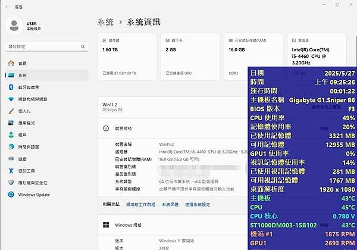Open the 顯示卡 2 GB card
The width and height of the screenshot is (357, 250).
pos(190,57)
